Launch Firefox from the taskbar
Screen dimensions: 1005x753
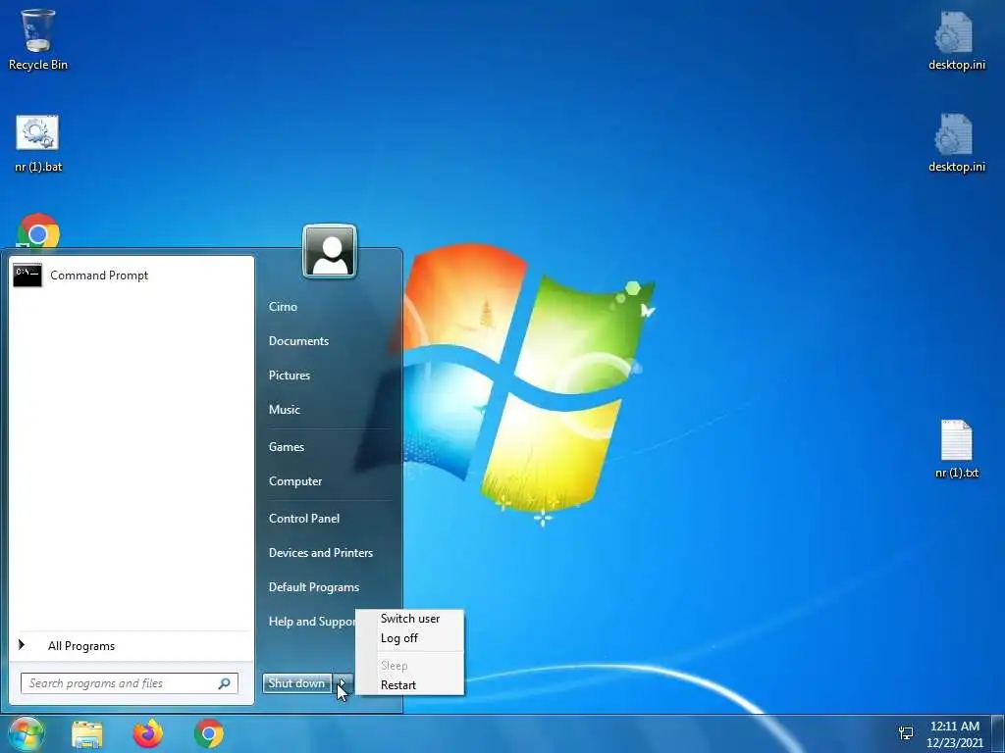148,733
